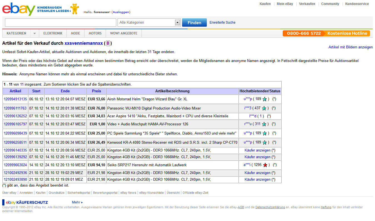This screenshot has height=221, width=375.
Task: Click the star in Kenwood KR-A 4080 row
Action: [x=264, y=143]
